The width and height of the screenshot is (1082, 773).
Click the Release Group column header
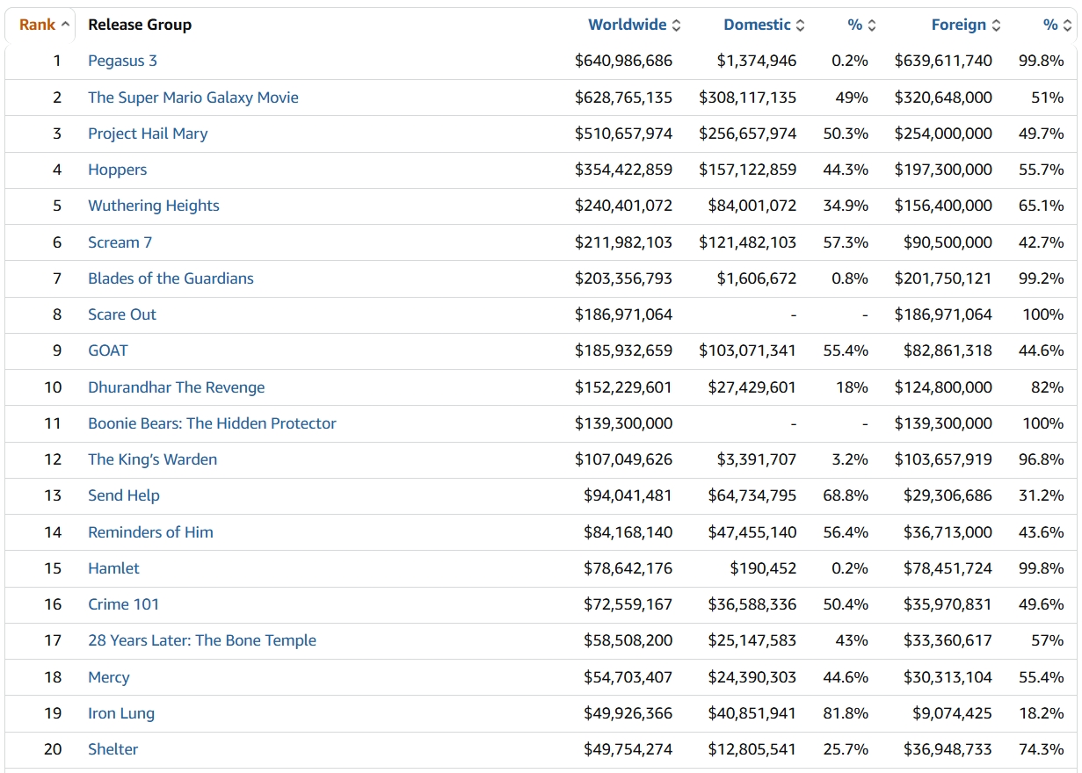[x=140, y=25]
